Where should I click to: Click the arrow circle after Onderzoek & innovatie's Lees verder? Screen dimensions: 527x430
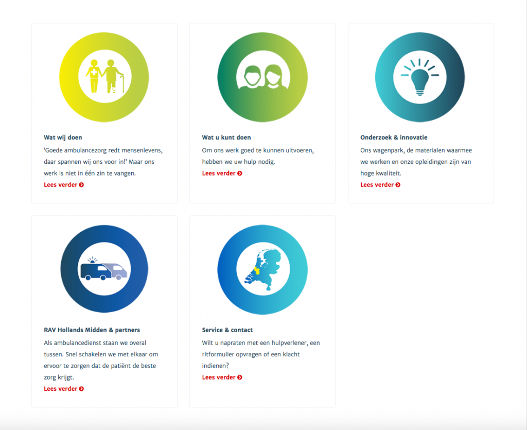(x=398, y=185)
